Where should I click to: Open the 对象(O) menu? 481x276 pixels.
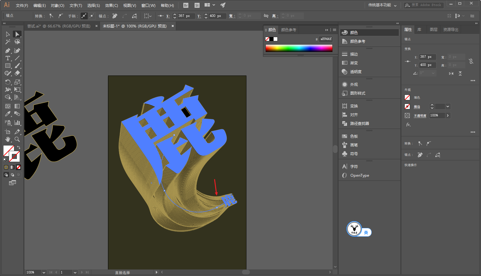tap(57, 5)
